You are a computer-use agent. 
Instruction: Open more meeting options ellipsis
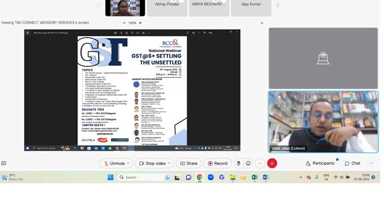(260, 163)
